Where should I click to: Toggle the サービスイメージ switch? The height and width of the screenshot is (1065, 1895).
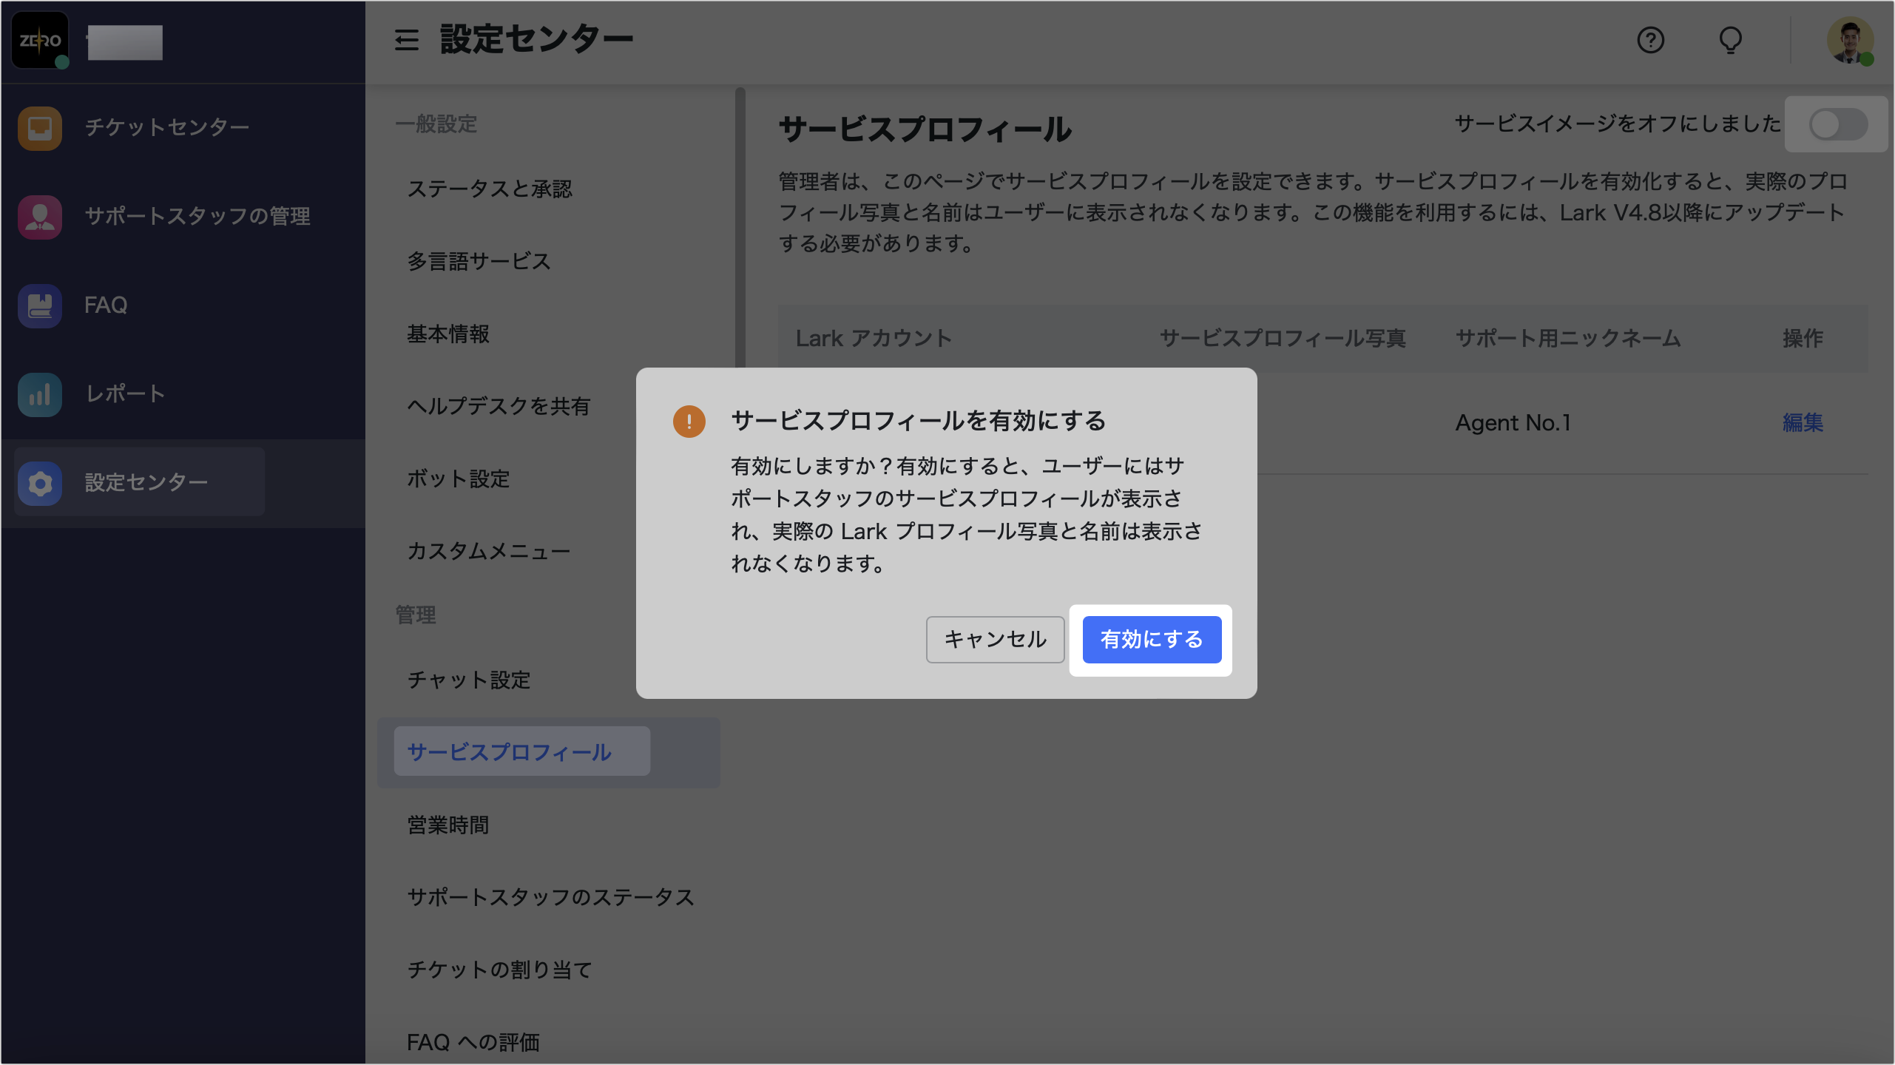click(x=1837, y=125)
